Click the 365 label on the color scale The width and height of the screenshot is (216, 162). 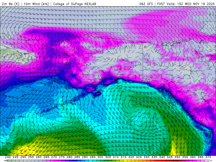coord(201,157)
